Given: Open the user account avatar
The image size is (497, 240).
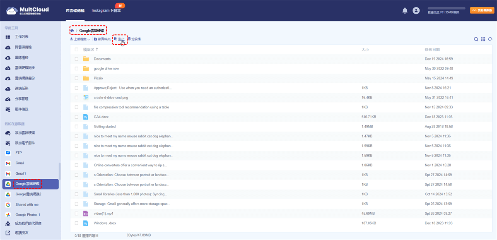Looking at the screenshot, I should [x=416, y=11].
